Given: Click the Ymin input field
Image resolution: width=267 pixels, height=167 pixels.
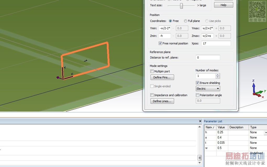Looking at the screenshot, I should point(165,28).
